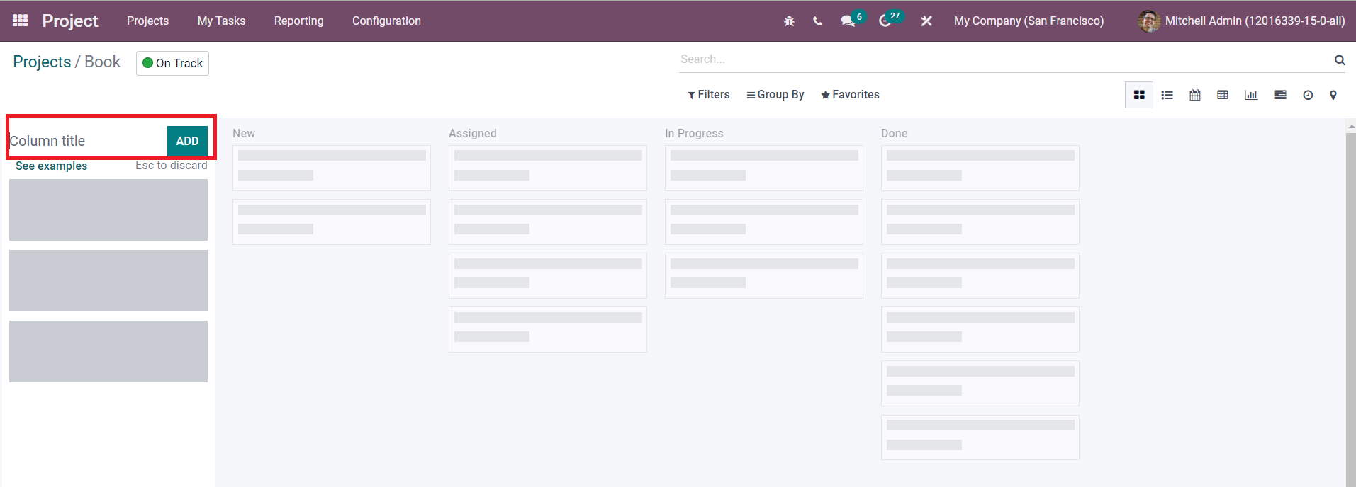Click the New column header
Screen dimensions: 1356x487
coord(244,133)
